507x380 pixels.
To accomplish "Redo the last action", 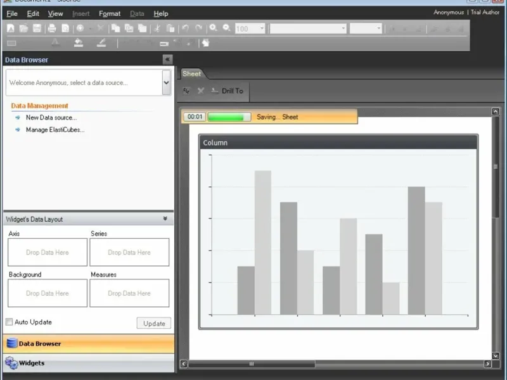I will point(198,28).
